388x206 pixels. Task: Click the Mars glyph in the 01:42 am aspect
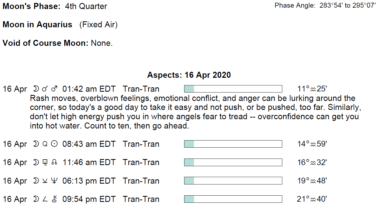pos(54,89)
